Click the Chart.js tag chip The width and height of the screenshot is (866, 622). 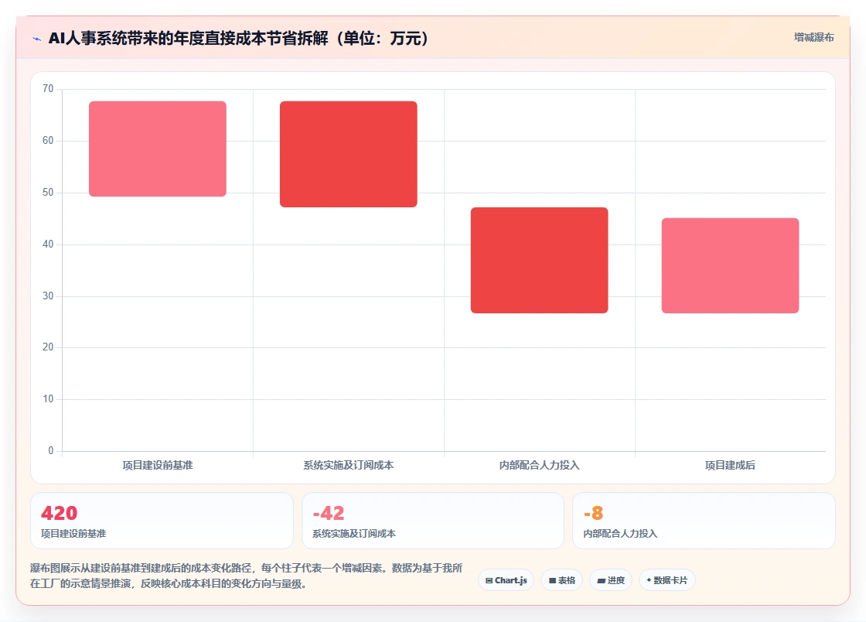click(x=506, y=580)
